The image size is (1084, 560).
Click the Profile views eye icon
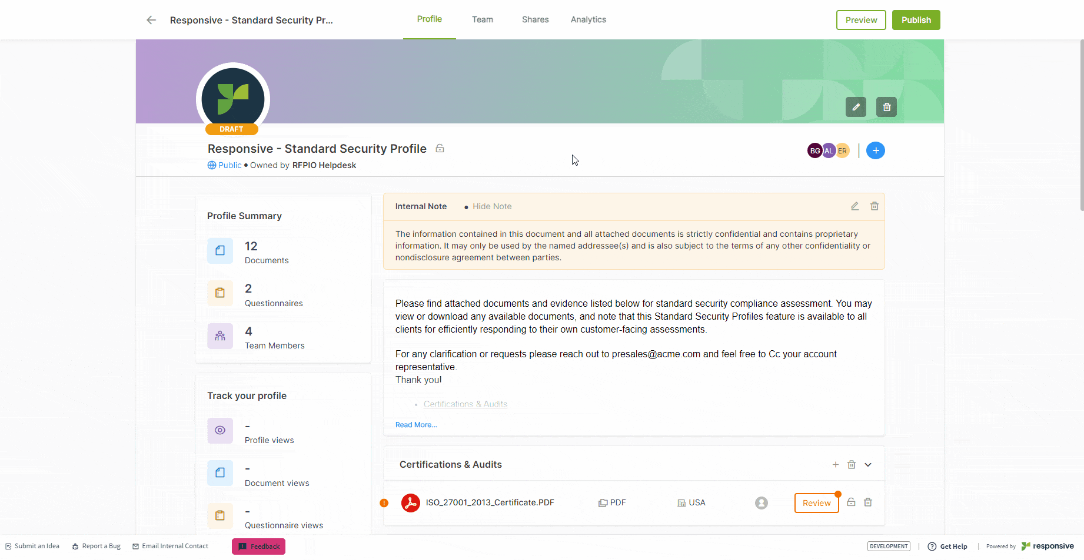[x=220, y=430]
